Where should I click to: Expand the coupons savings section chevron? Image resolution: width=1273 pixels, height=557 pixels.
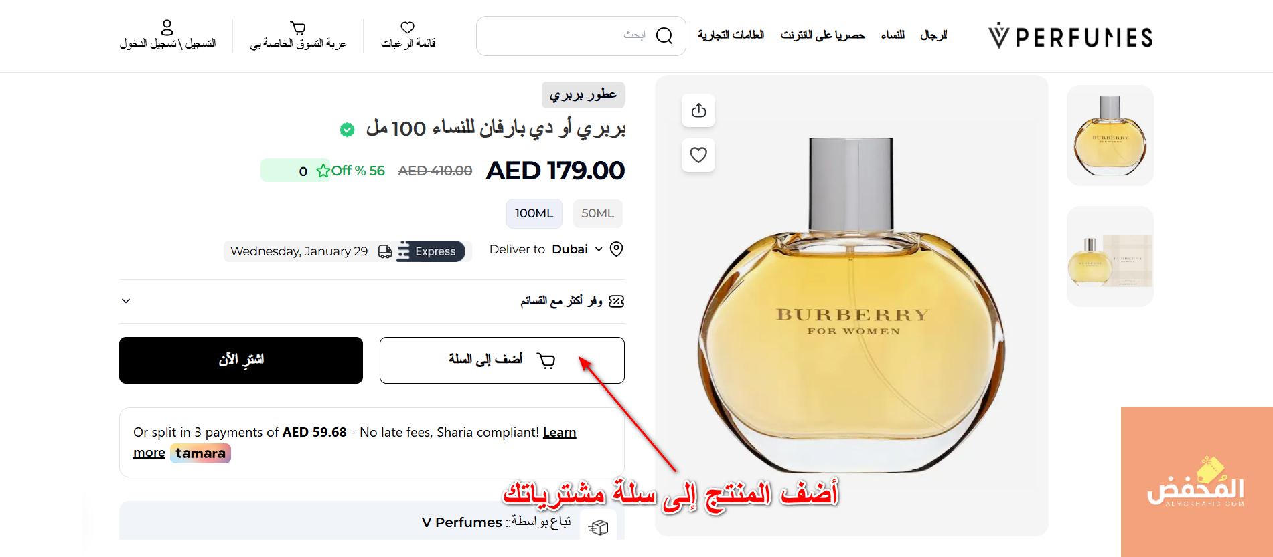pos(126,301)
